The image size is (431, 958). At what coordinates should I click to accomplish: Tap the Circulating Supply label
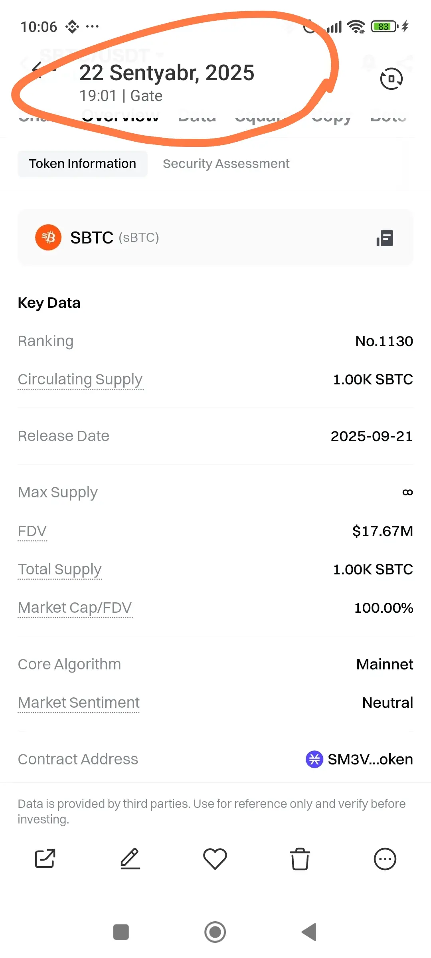(x=80, y=379)
